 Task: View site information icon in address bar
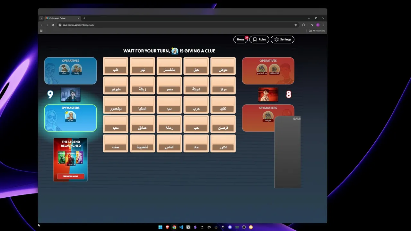pyautogui.click(x=60, y=25)
